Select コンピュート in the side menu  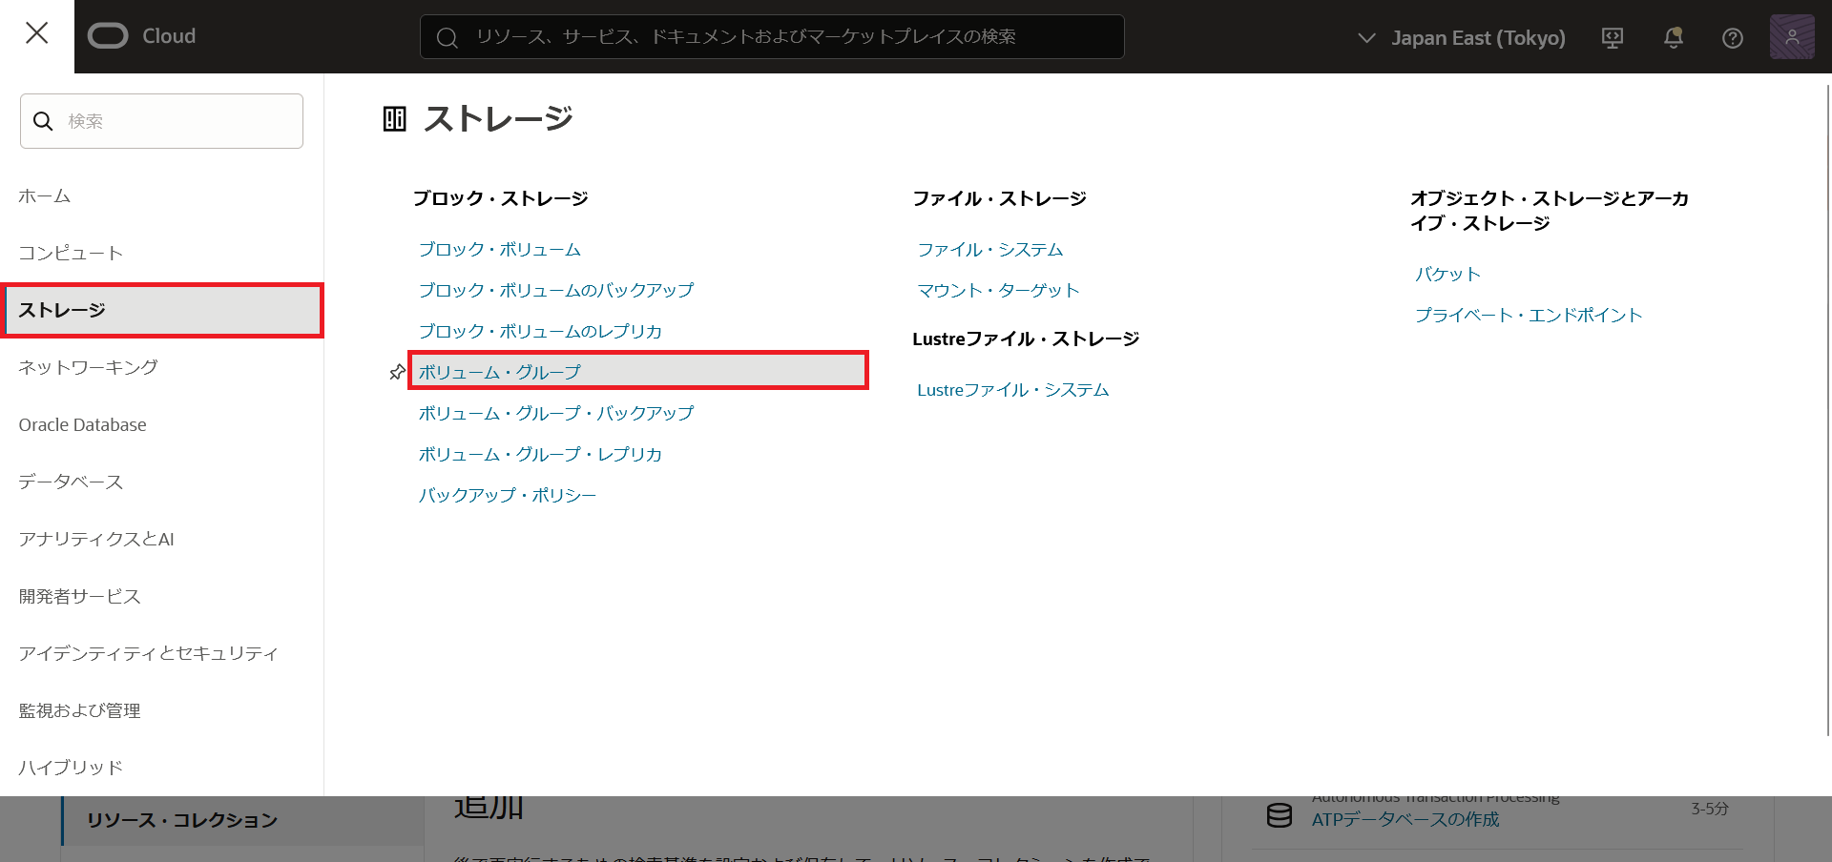click(x=71, y=253)
